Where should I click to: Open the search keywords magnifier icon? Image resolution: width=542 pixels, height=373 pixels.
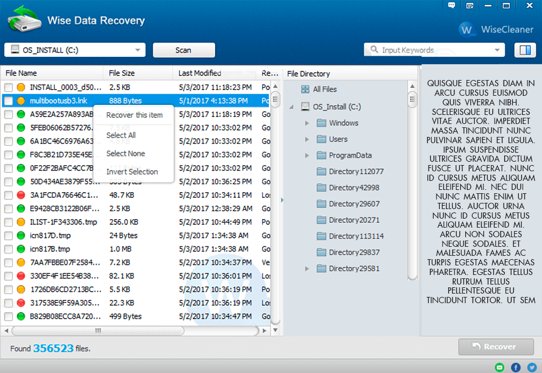tap(374, 50)
